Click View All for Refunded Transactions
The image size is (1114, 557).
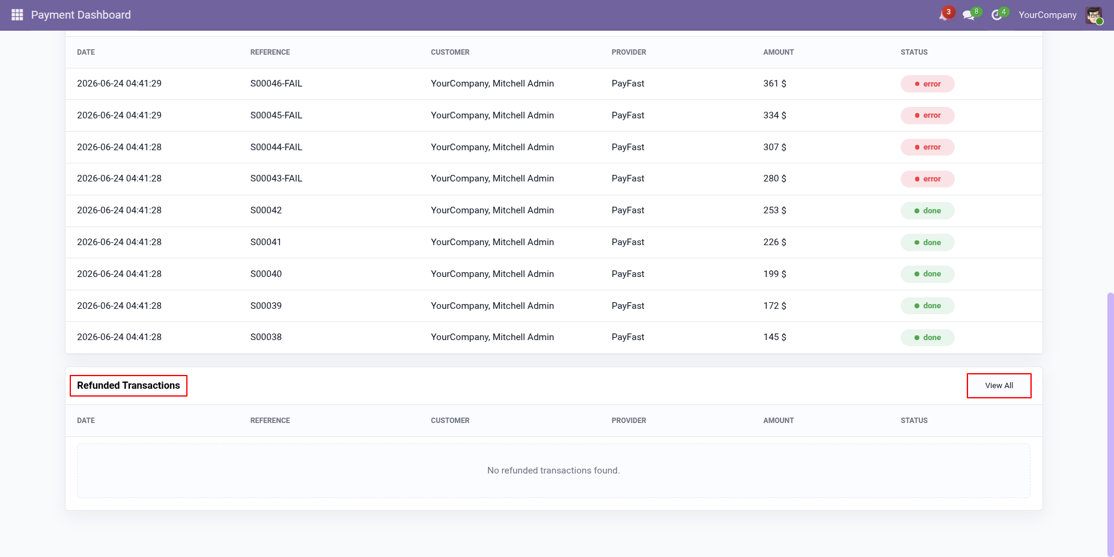click(999, 386)
